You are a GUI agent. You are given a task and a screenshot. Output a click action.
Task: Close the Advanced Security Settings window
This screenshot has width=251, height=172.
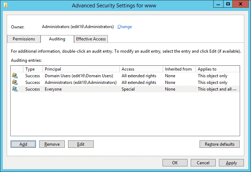tap(240, 4)
